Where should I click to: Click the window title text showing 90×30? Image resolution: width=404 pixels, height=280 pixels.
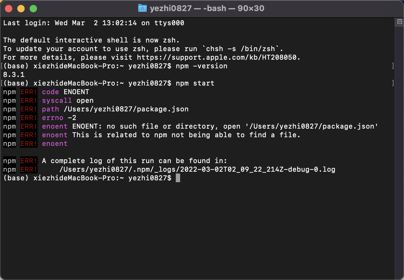click(207, 8)
